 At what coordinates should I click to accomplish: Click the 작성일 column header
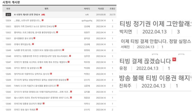tap(101, 8)
